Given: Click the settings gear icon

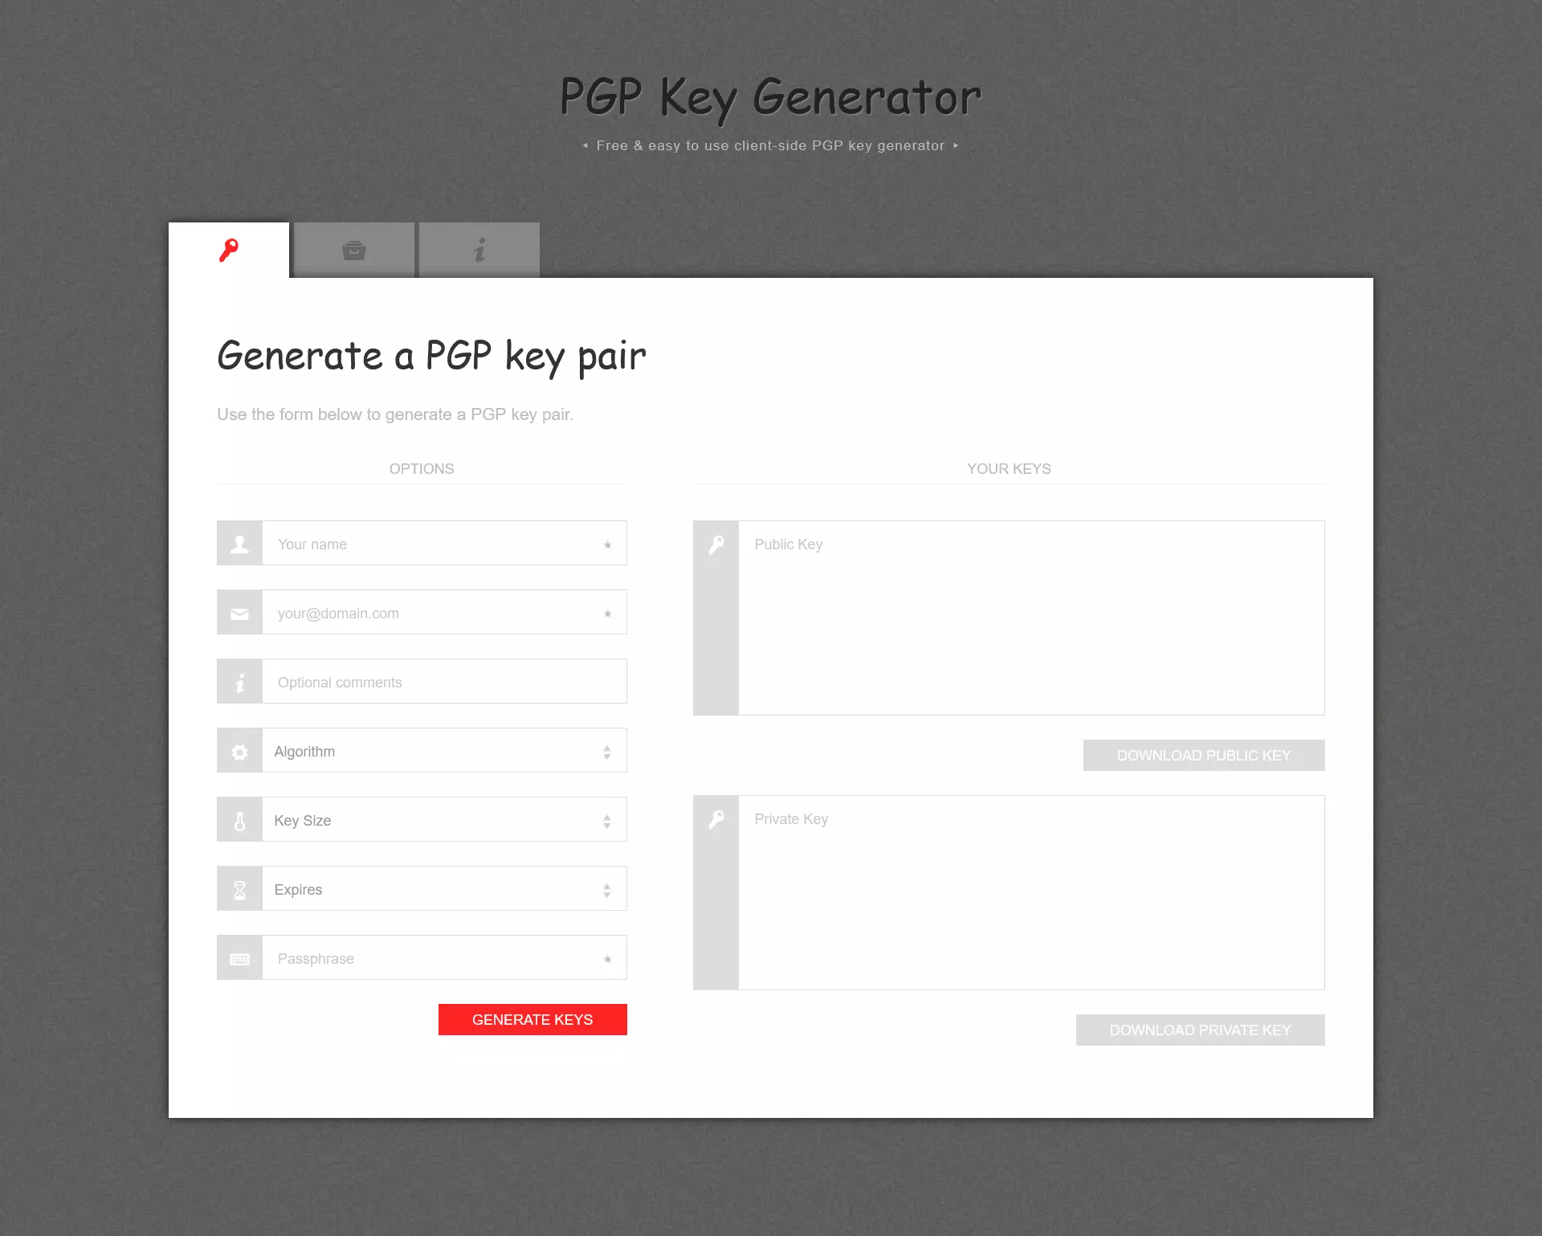Looking at the screenshot, I should pos(239,750).
